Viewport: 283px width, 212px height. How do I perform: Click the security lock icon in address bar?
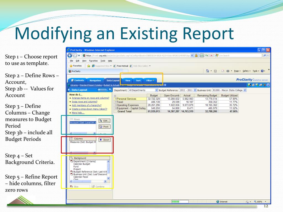click(196, 55)
